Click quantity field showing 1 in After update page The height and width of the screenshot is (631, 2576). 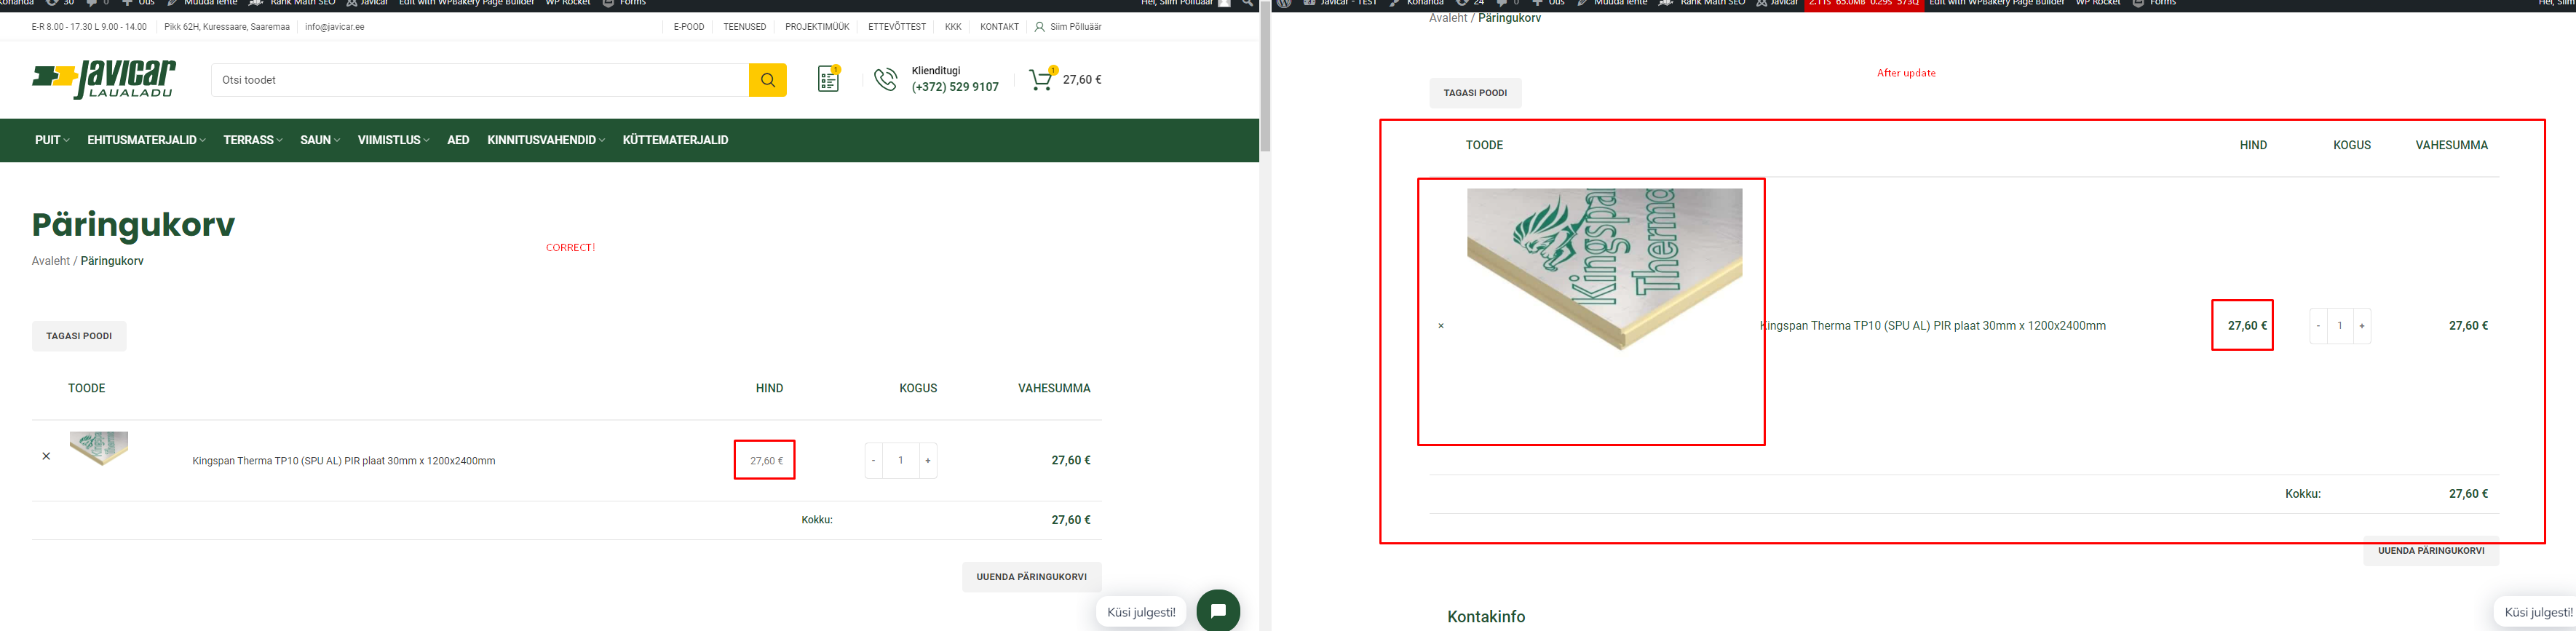(2340, 326)
